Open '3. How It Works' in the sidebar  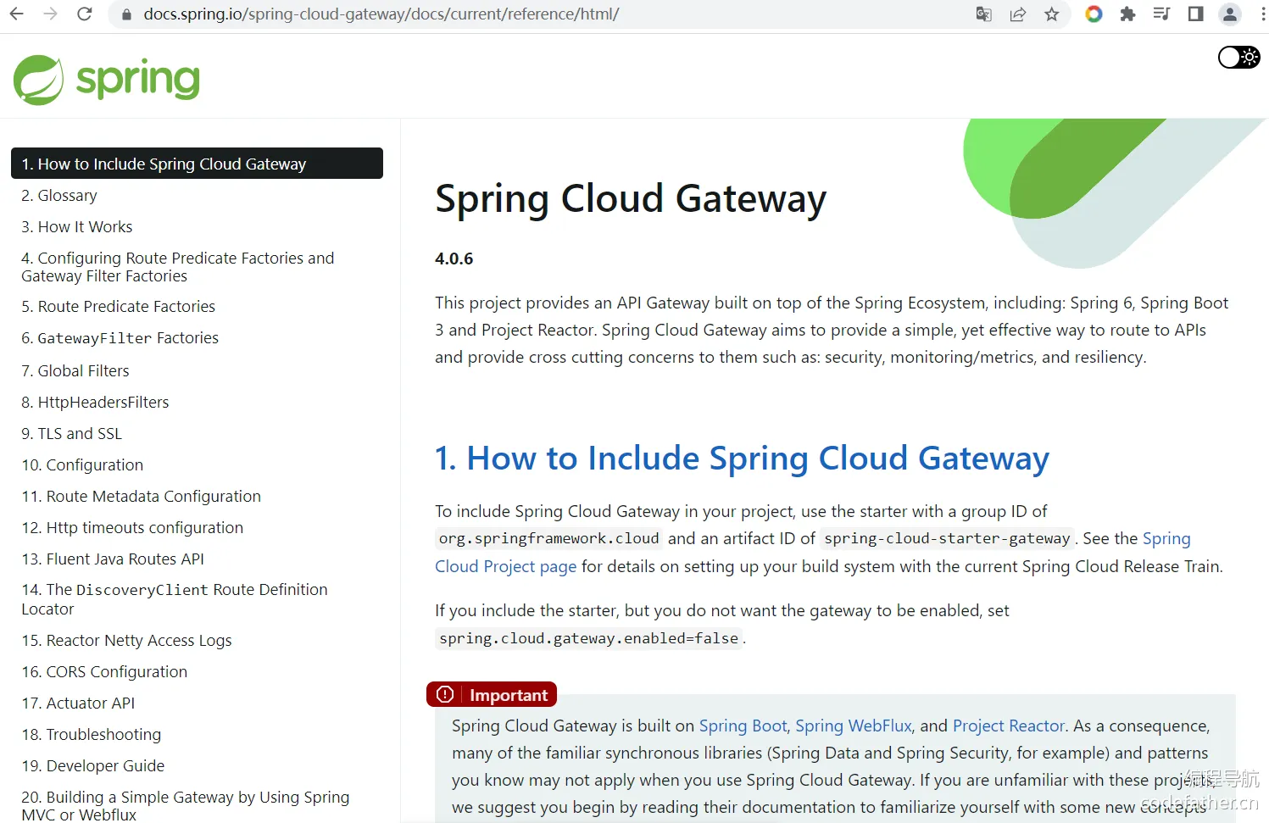[x=77, y=227]
